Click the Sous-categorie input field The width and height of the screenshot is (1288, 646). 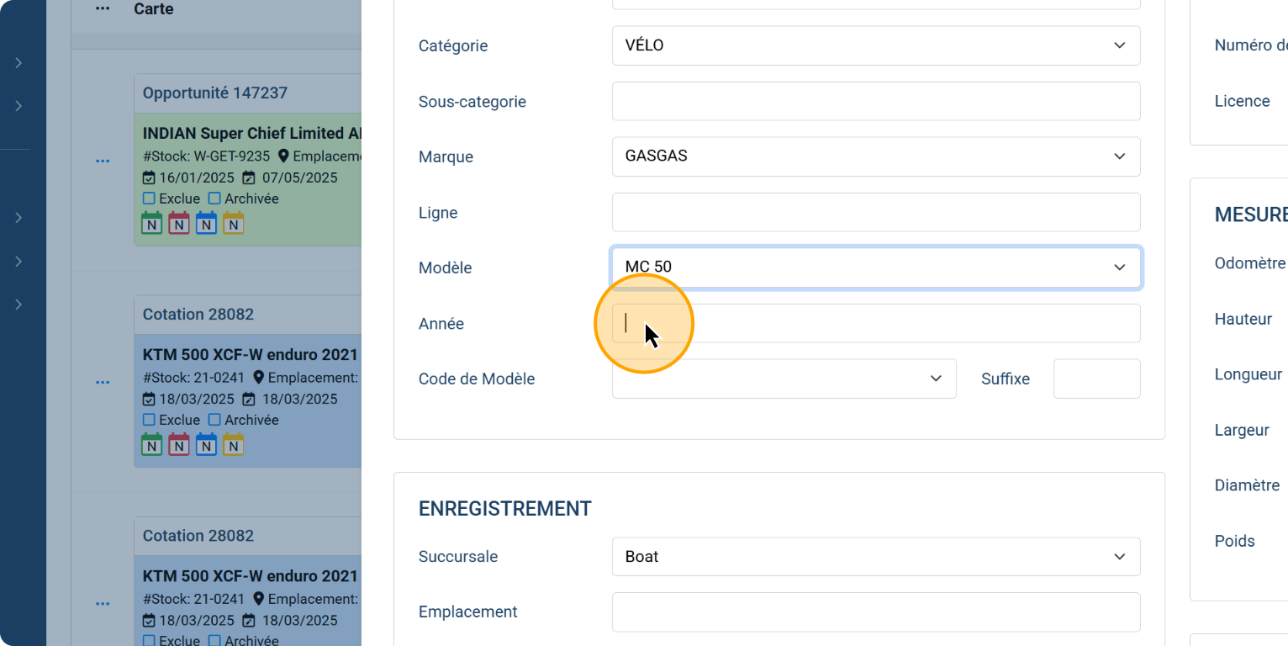point(875,101)
